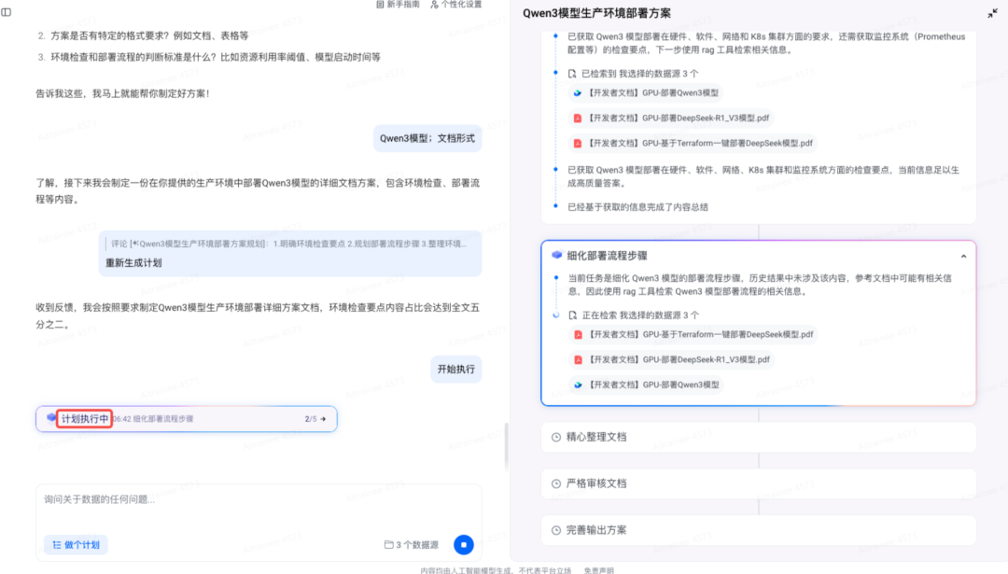Click PDF icon of DeepSeek-R1_V3 in retrieved list
Viewport: 1008px width, 574px height.
point(578,118)
